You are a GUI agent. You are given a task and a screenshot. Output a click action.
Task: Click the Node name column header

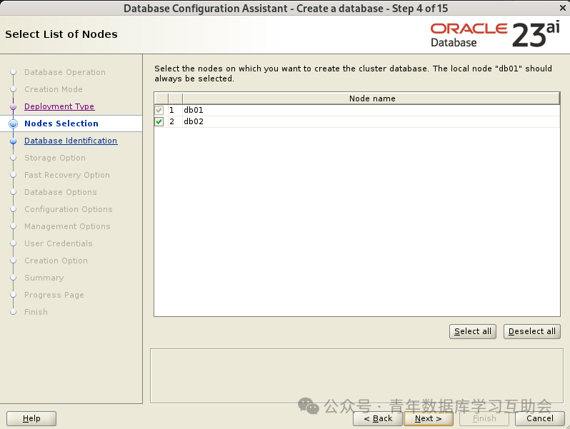pos(371,99)
